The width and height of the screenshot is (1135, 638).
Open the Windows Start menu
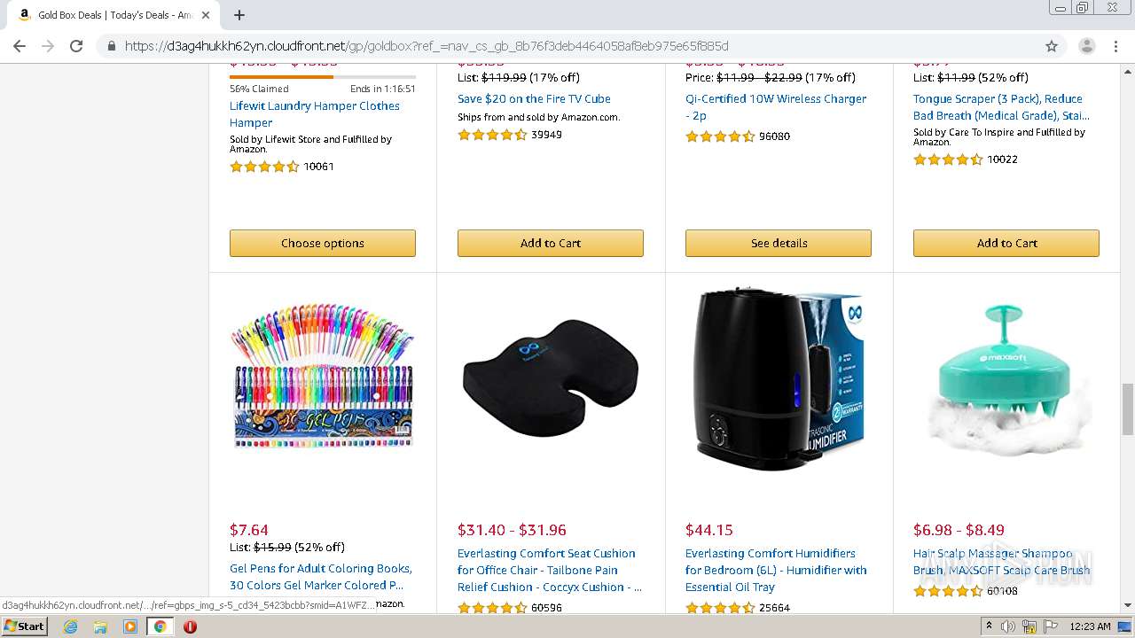(x=24, y=626)
